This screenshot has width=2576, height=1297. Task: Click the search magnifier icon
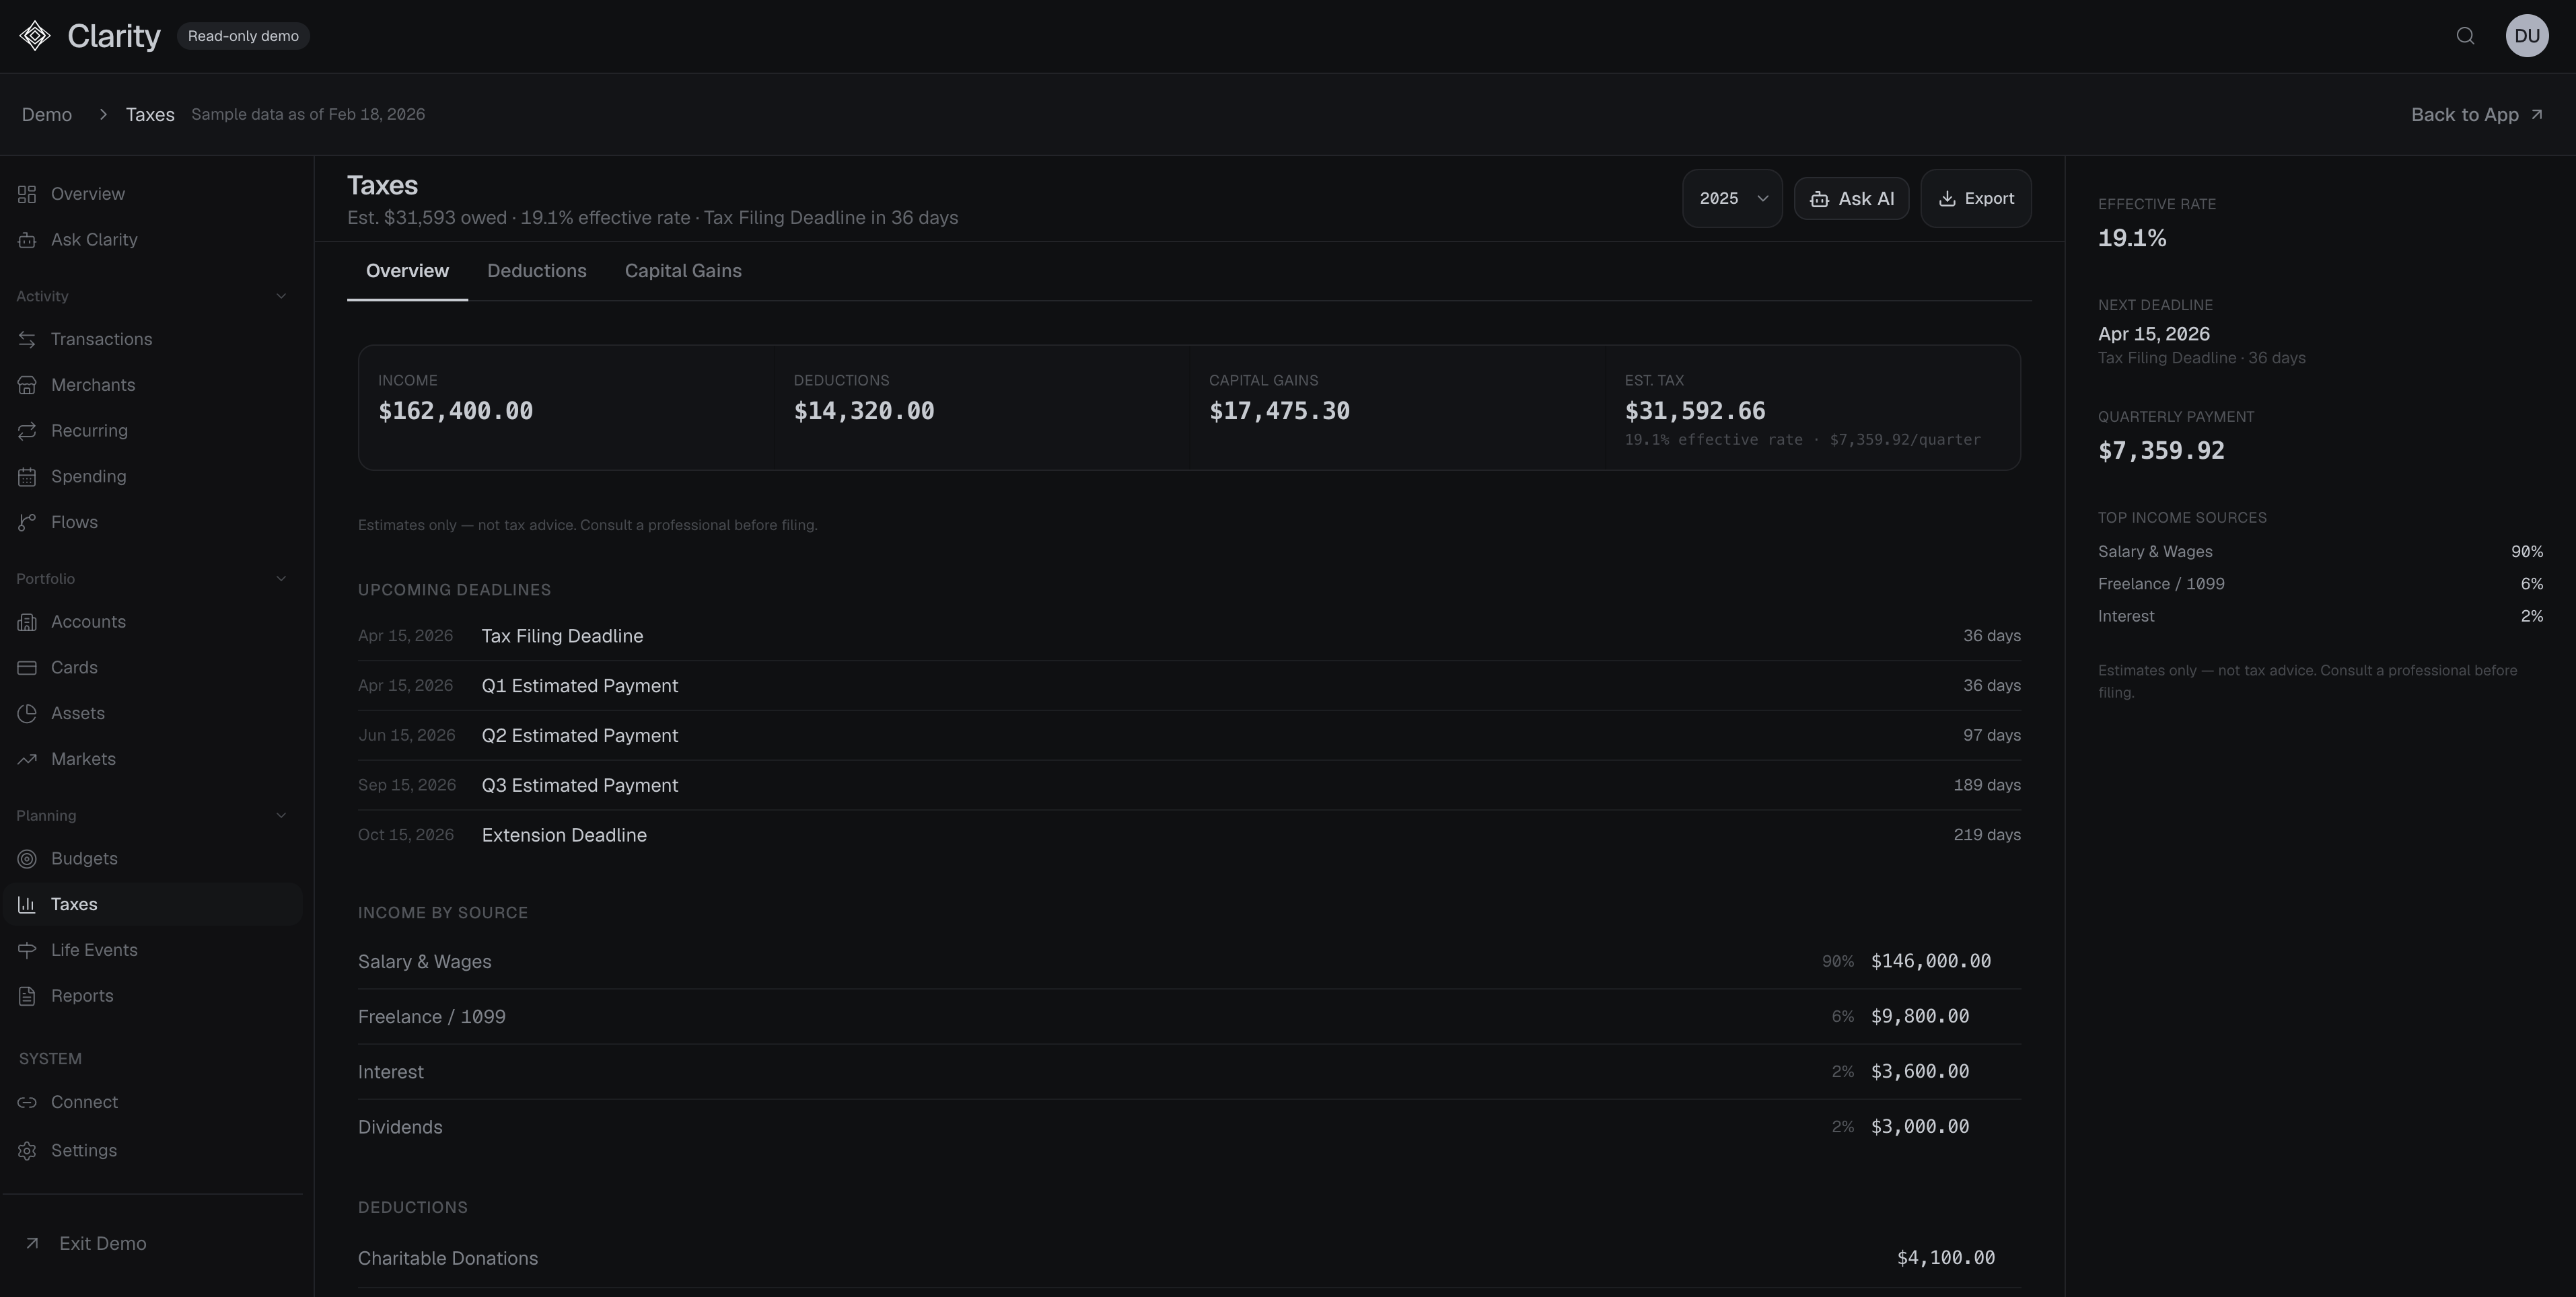pos(2464,35)
